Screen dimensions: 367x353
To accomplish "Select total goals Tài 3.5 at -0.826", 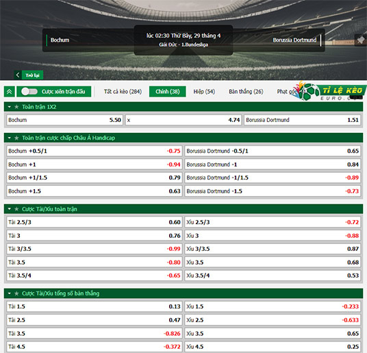I will (94, 333).
